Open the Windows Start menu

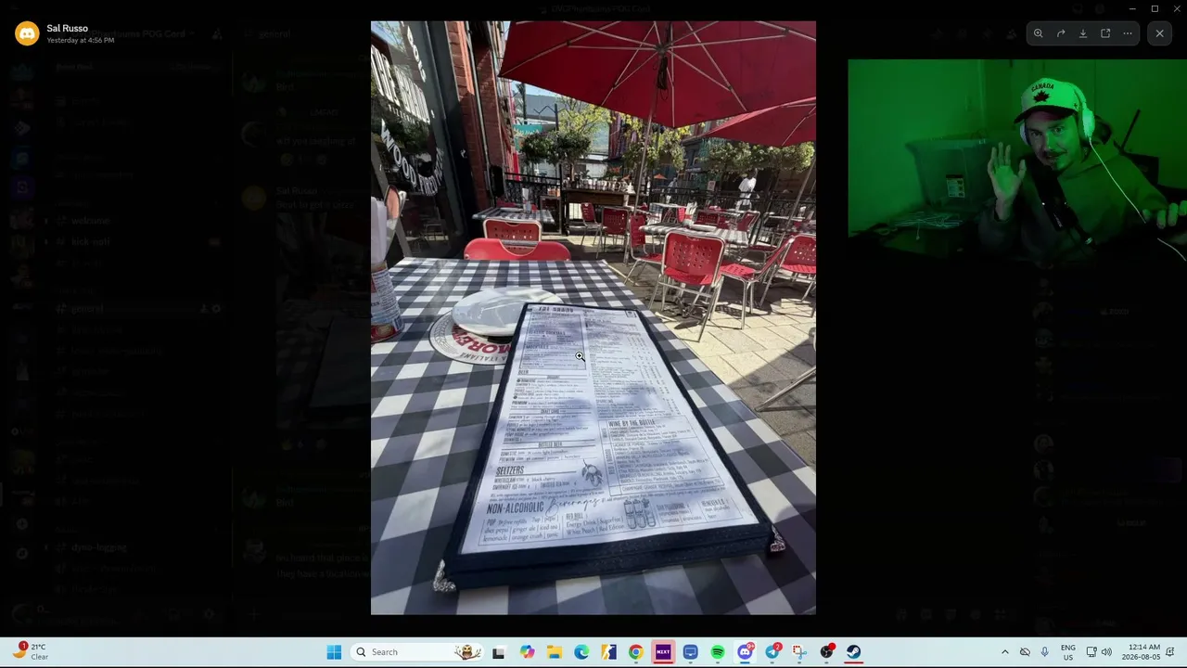coord(334,652)
